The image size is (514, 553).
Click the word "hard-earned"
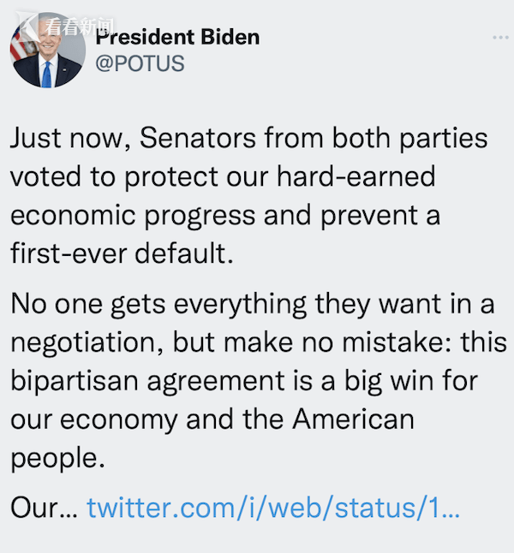point(356,176)
